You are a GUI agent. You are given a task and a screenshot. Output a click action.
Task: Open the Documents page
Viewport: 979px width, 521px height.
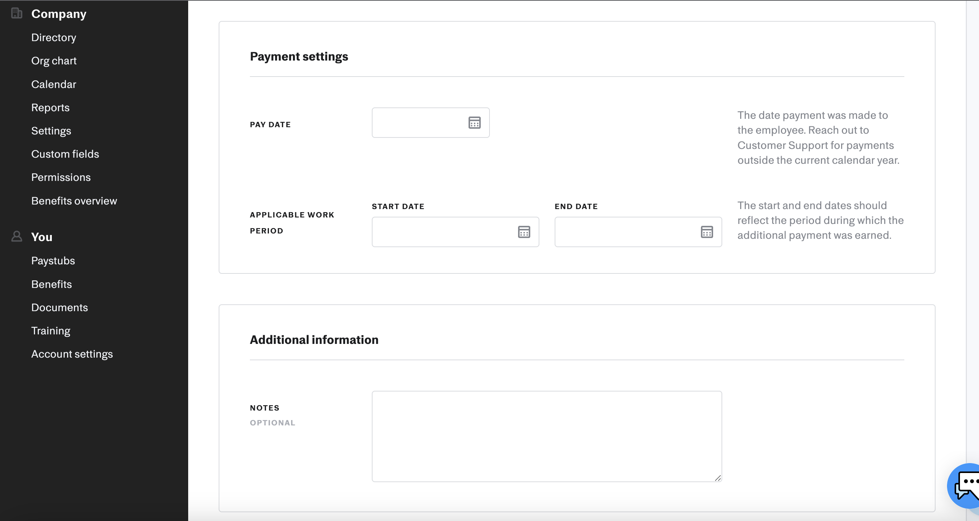point(59,307)
